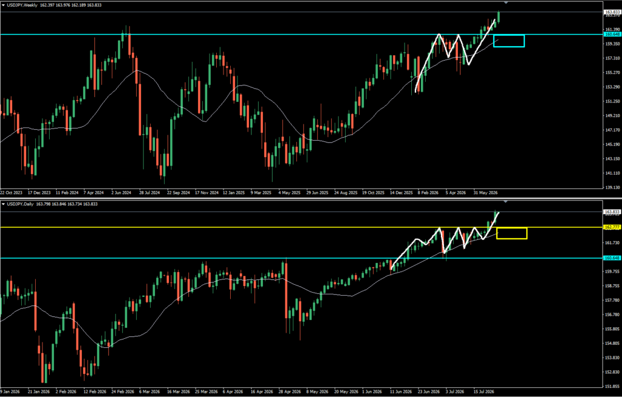Click the '22 Oct 2023' date label
Screen dimensions: 622x397
coord(12,193)
